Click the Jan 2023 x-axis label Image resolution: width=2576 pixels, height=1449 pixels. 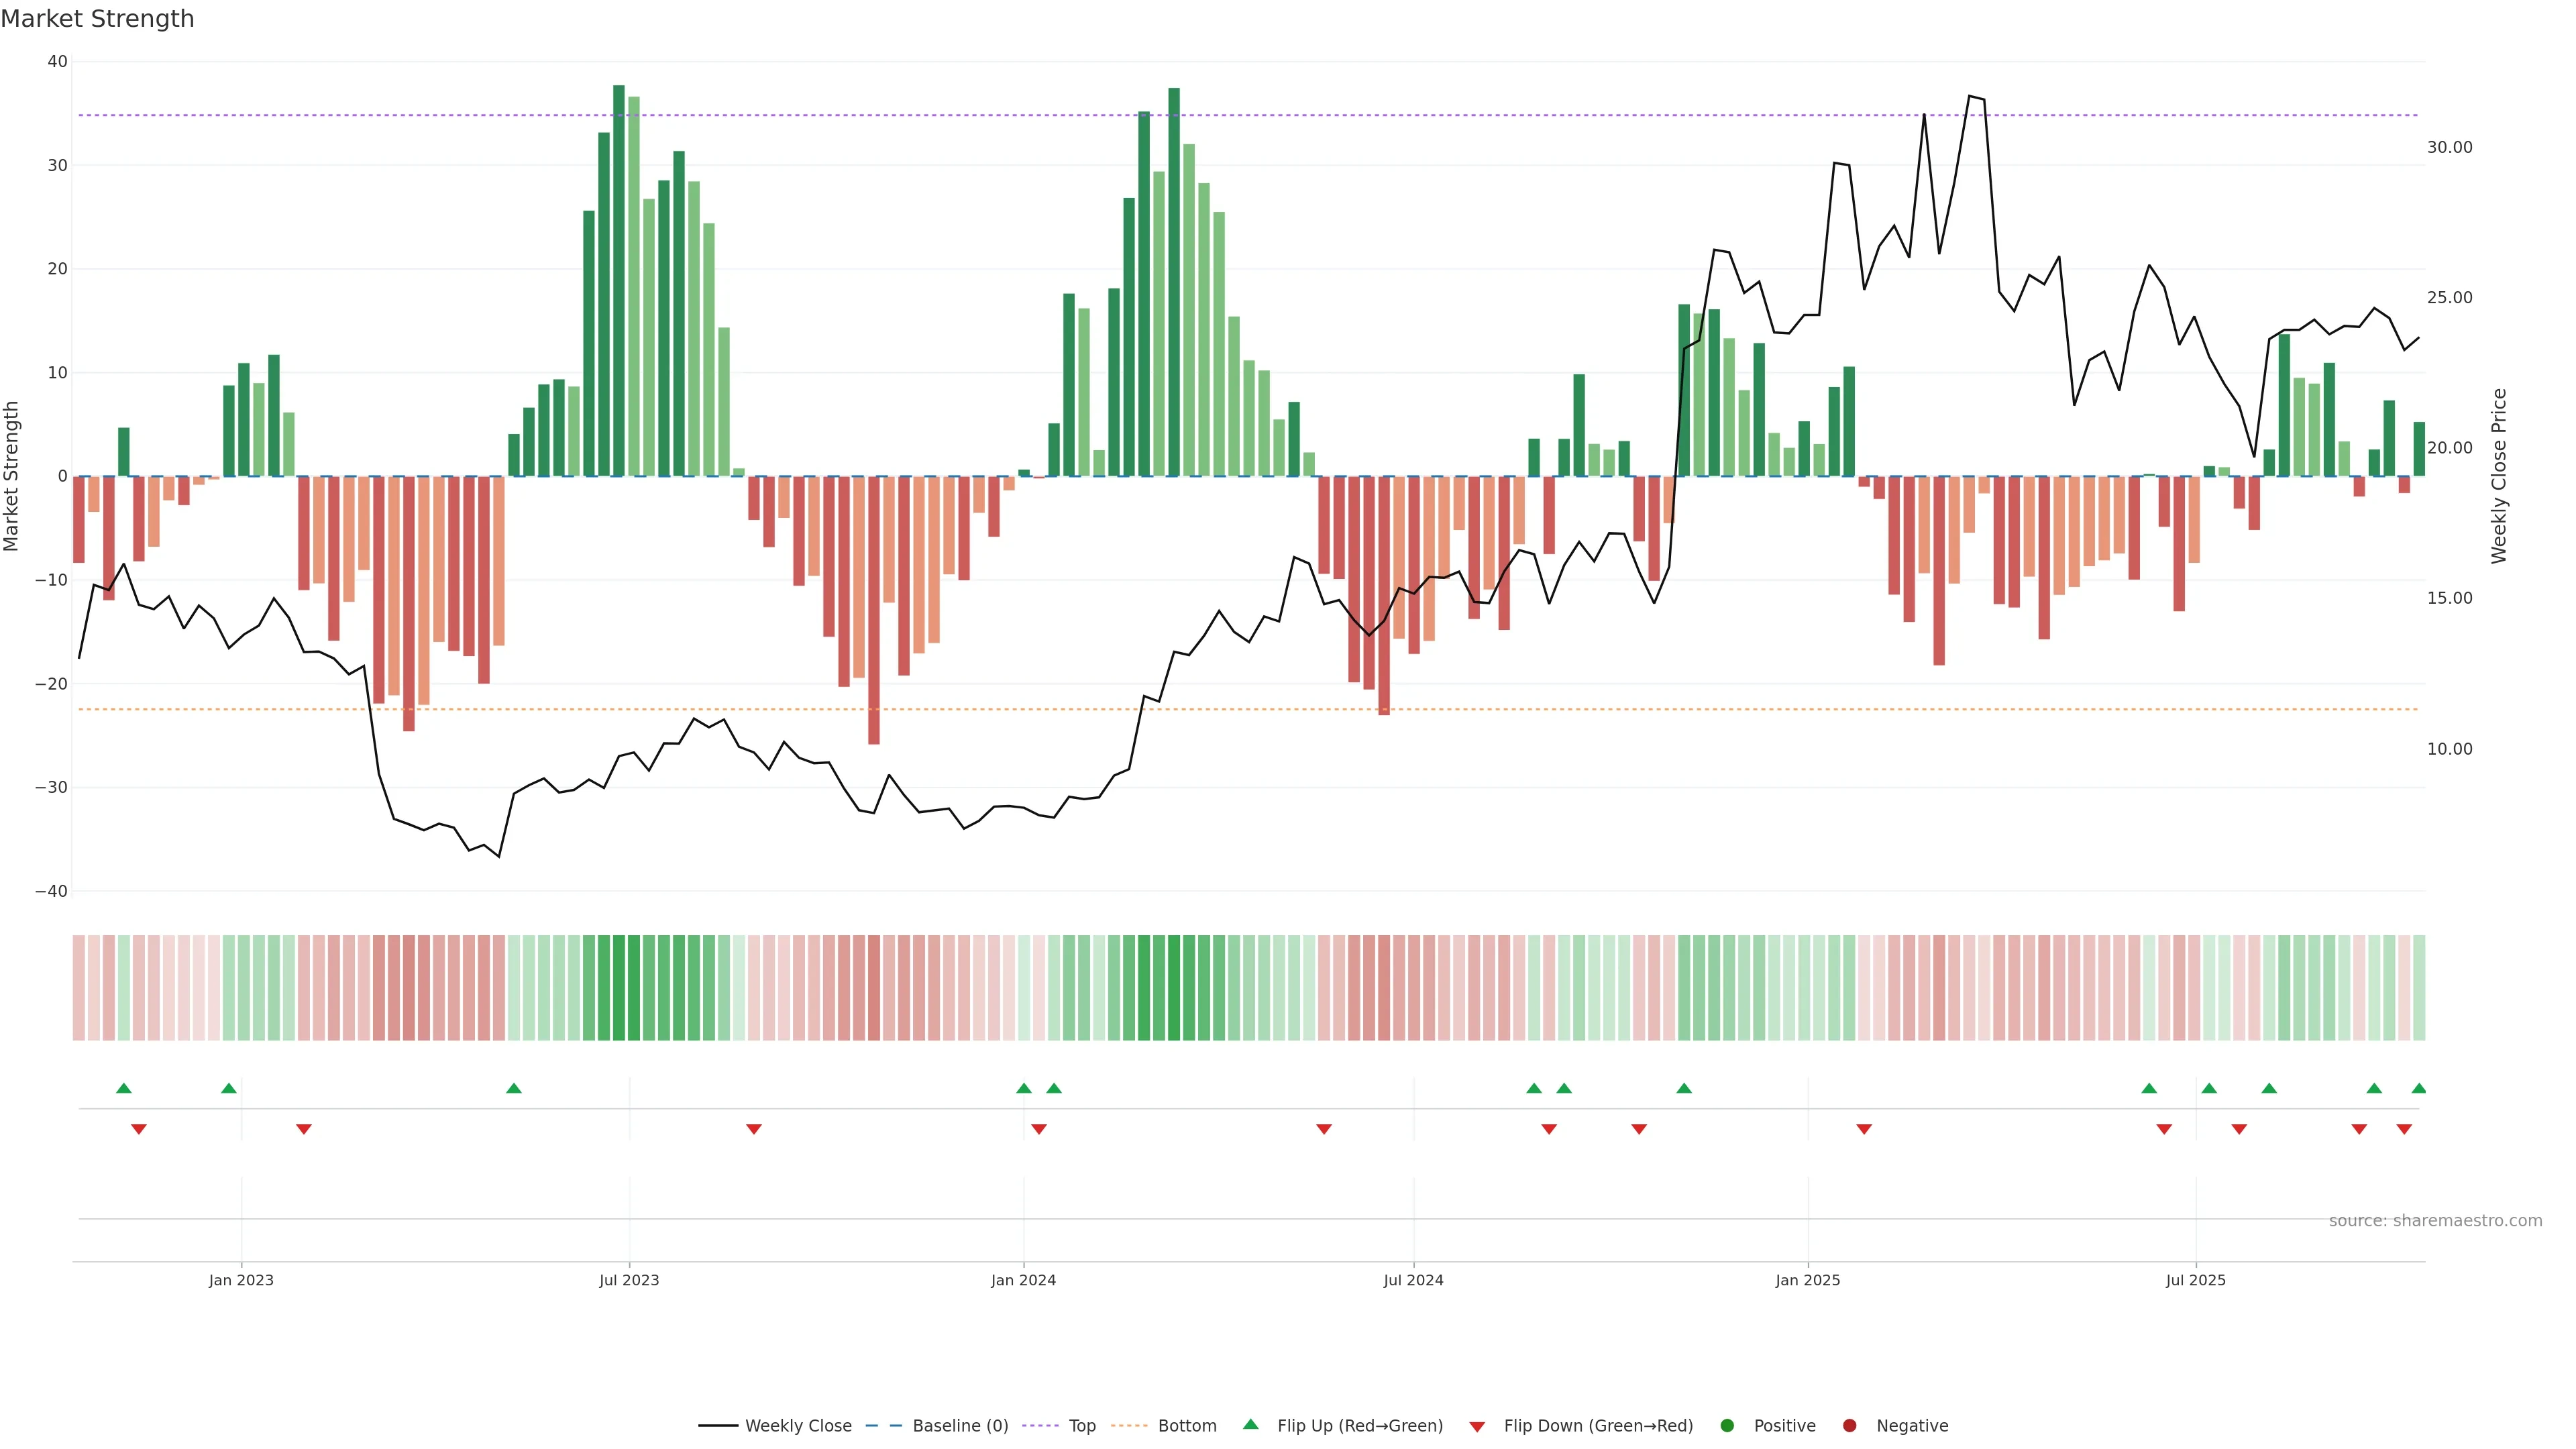tap(241, 1280)
